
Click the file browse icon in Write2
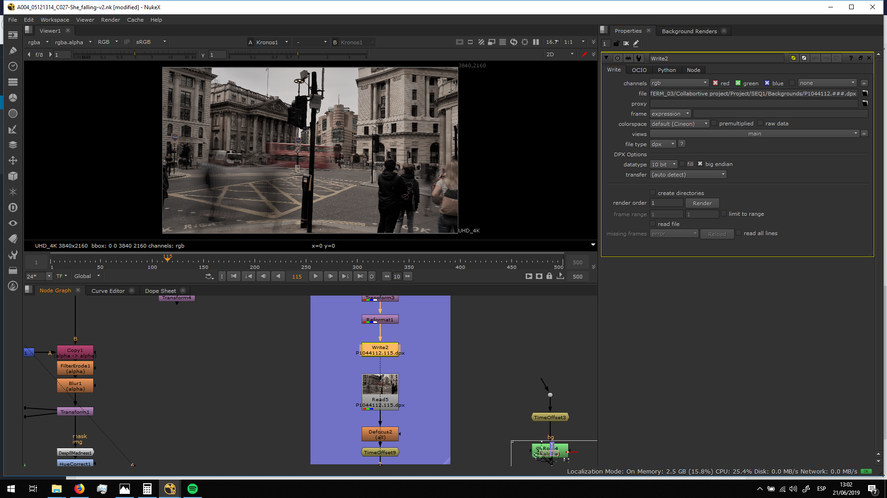pyautogui.click(x=865, y=94)
